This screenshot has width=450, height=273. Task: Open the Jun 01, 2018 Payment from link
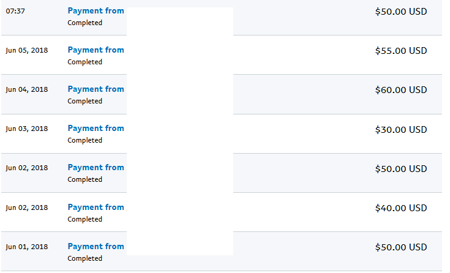click(x=96, y=247)
